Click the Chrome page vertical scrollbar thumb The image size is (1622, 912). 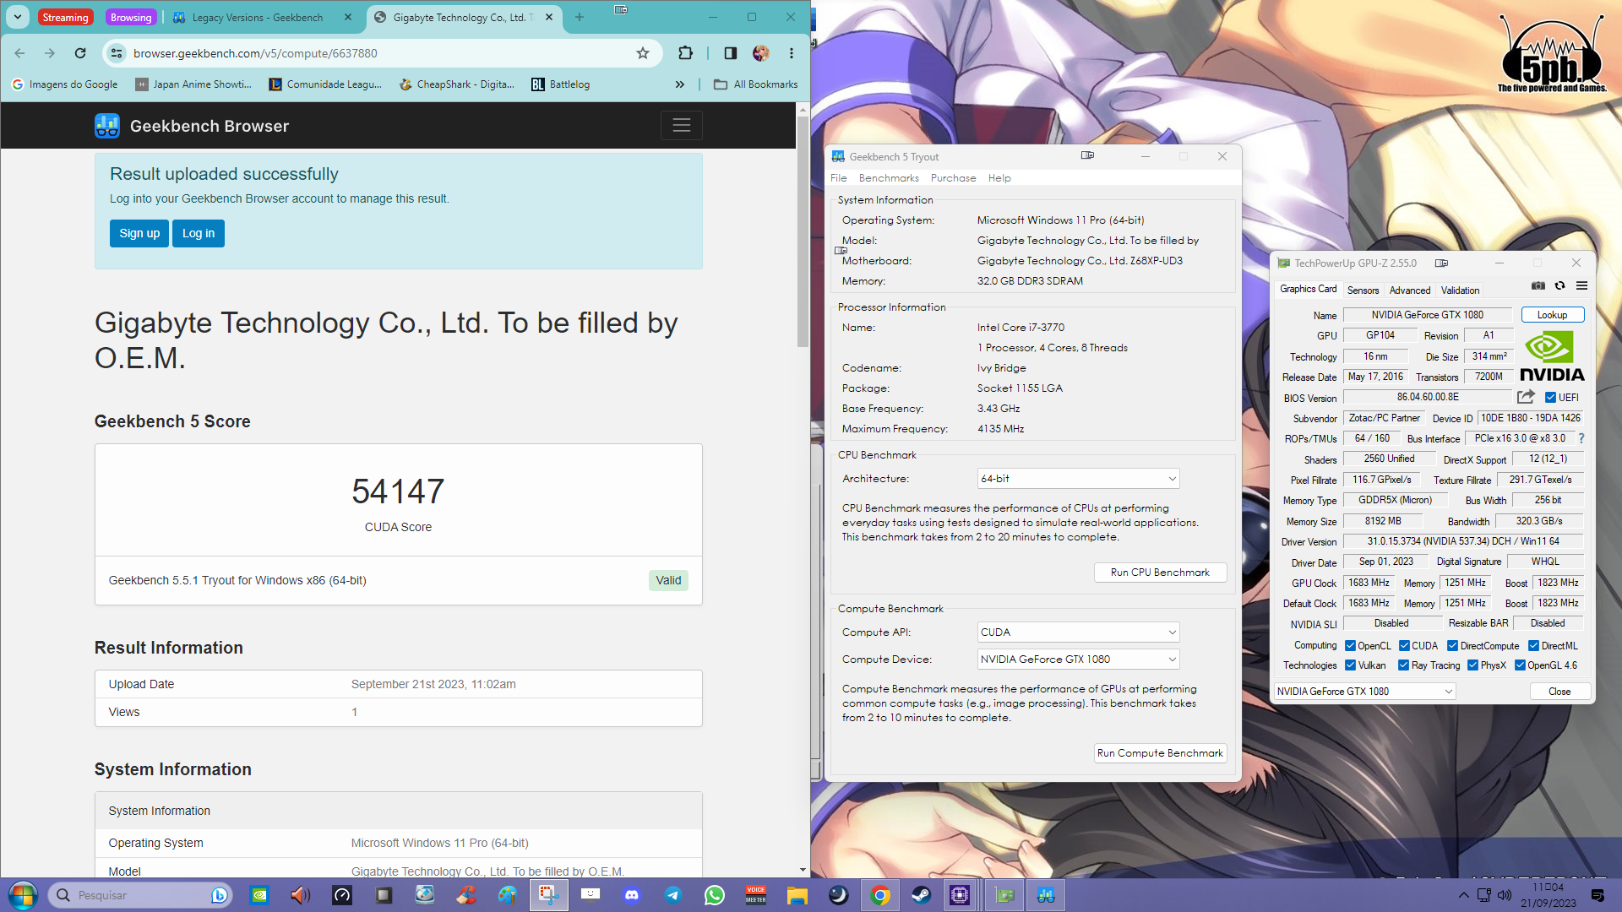pos(803,232)
